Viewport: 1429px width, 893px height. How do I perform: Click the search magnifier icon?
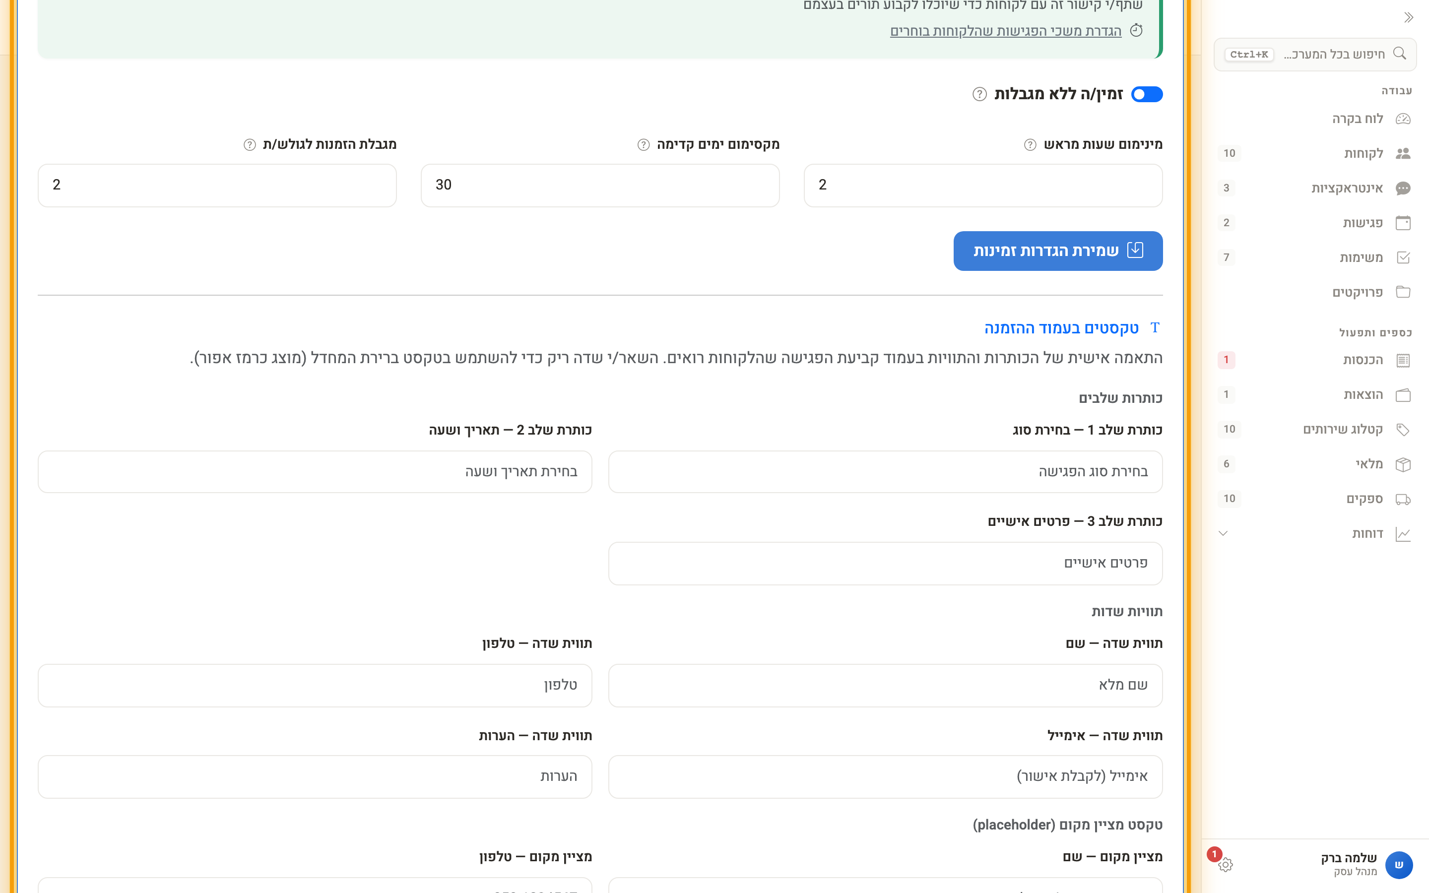tap(1399, 54)
